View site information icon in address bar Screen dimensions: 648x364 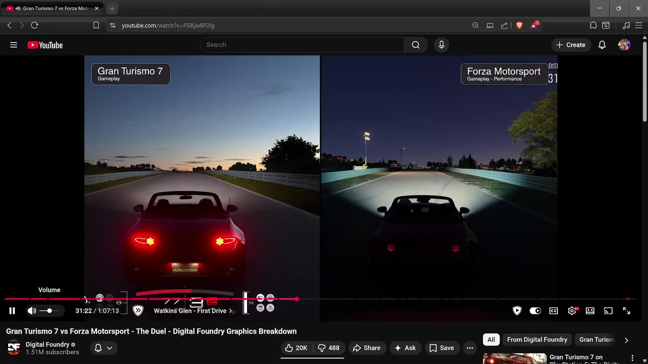click(x=112, y=25)
